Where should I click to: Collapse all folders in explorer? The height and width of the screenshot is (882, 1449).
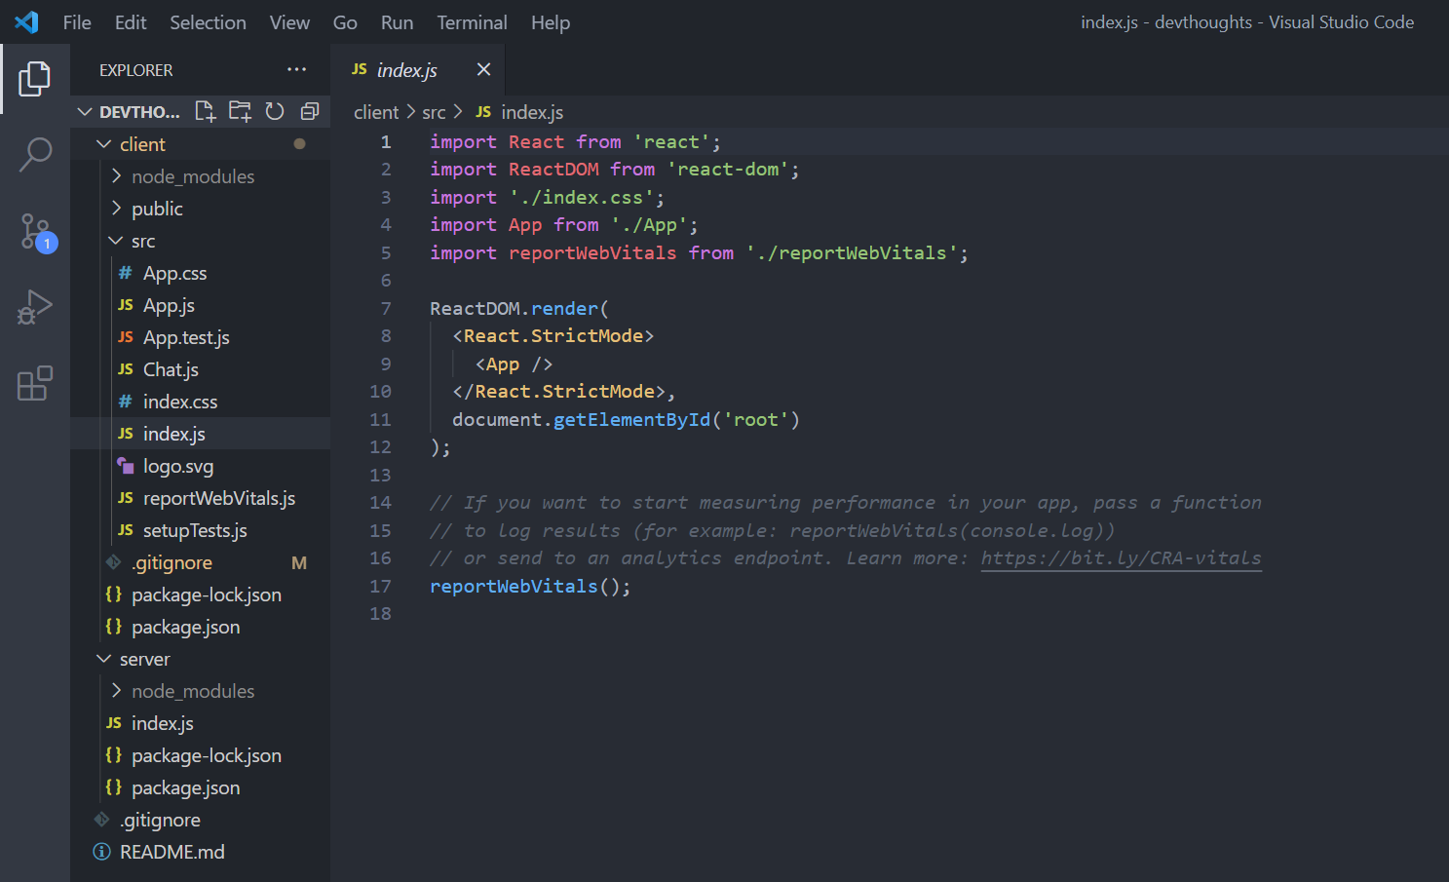(310, 111)
